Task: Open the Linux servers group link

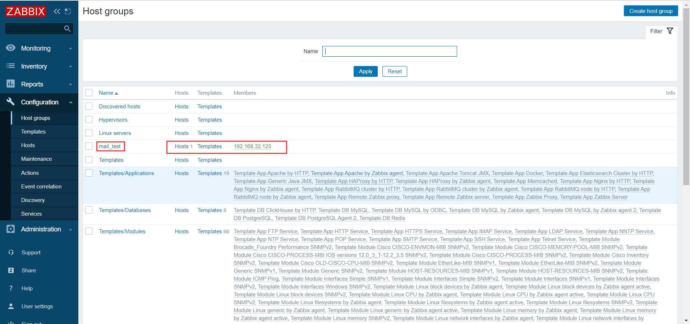Action: click(115, 133)
